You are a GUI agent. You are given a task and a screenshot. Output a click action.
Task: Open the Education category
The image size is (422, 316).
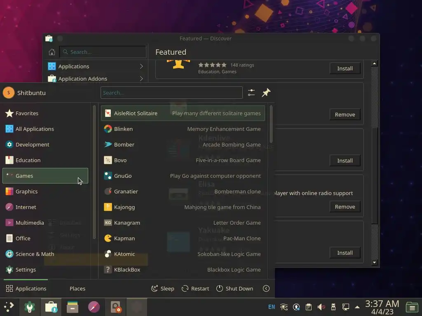pos(45,160)
